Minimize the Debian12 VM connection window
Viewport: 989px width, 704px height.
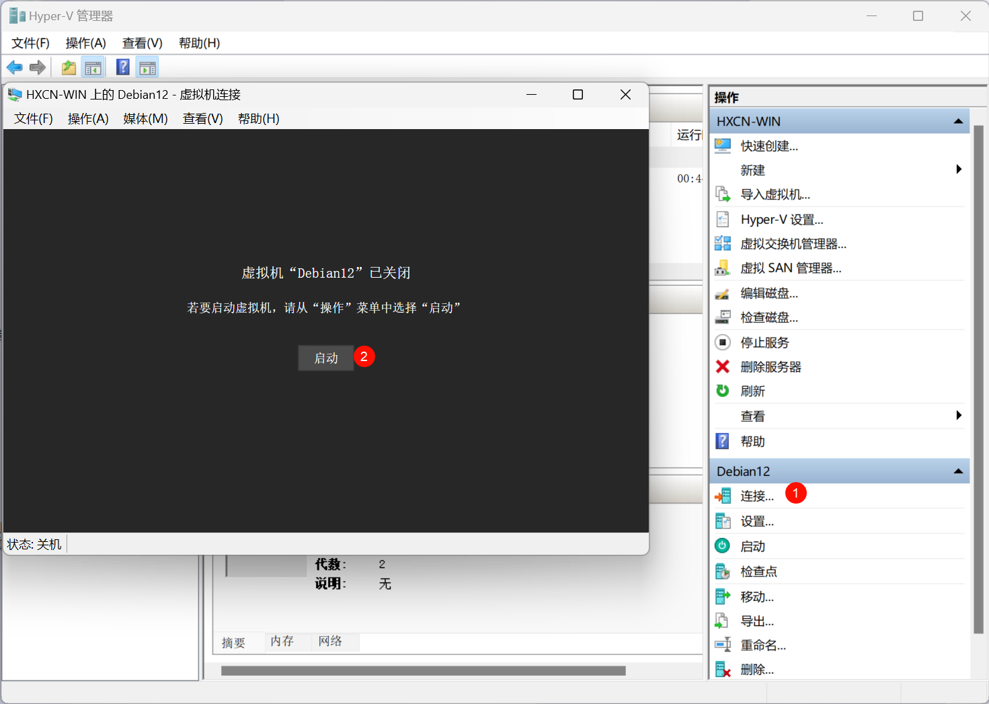[x=531, y=95]
